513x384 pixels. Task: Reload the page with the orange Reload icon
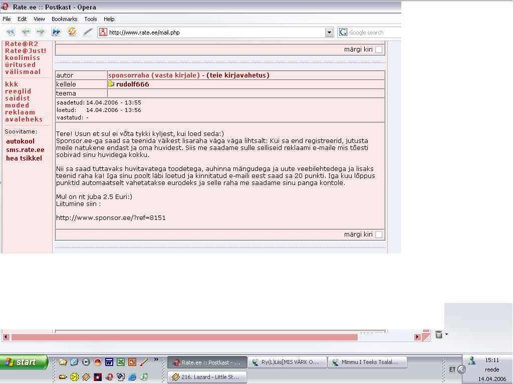[72, 31]
